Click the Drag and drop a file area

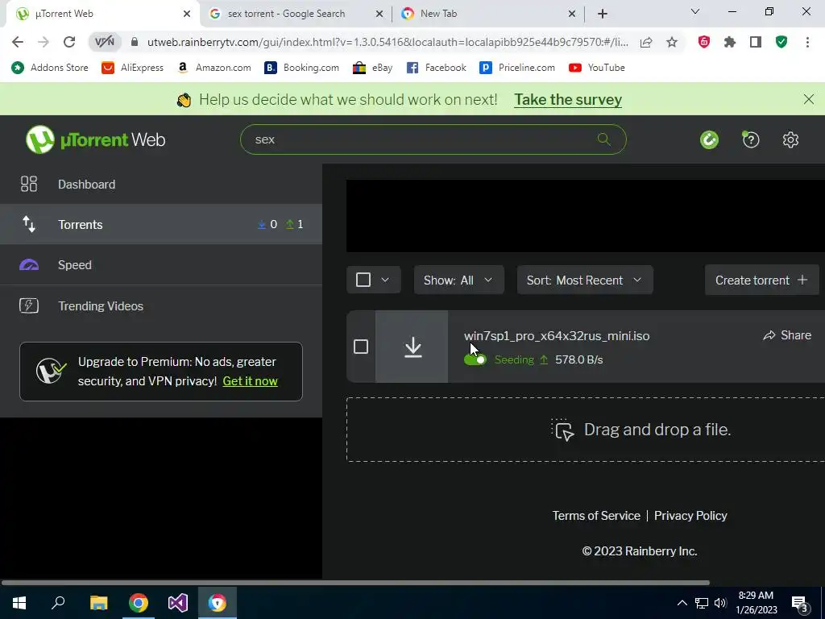pos(586,430)
